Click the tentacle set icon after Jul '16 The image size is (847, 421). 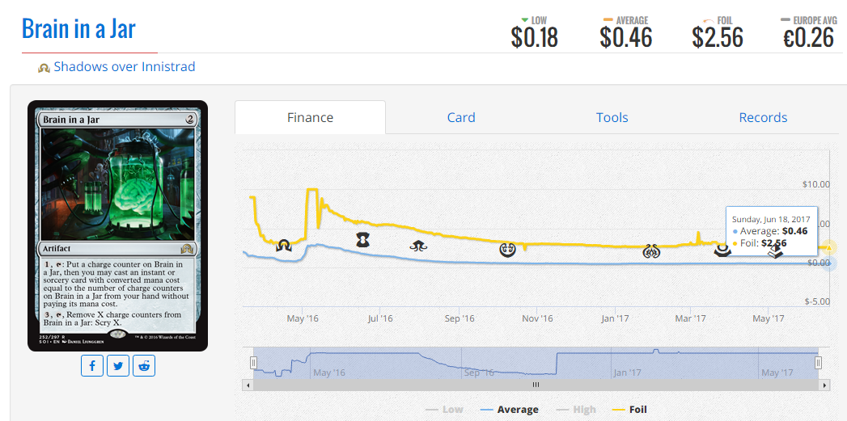(418, 246)
